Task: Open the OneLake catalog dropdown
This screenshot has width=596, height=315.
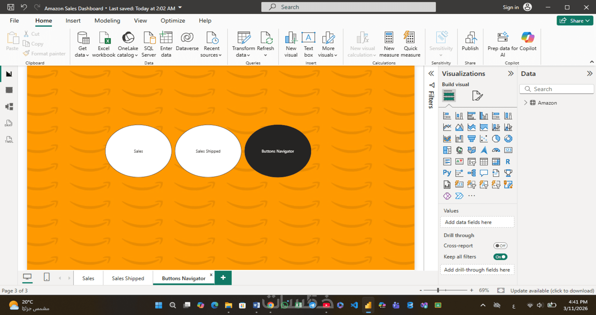Action: click(128, 44)
